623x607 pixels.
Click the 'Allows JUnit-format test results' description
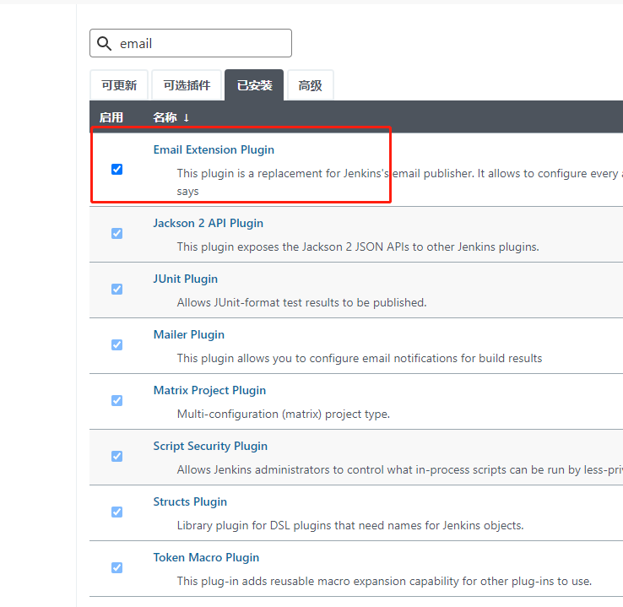click(301, 303)
